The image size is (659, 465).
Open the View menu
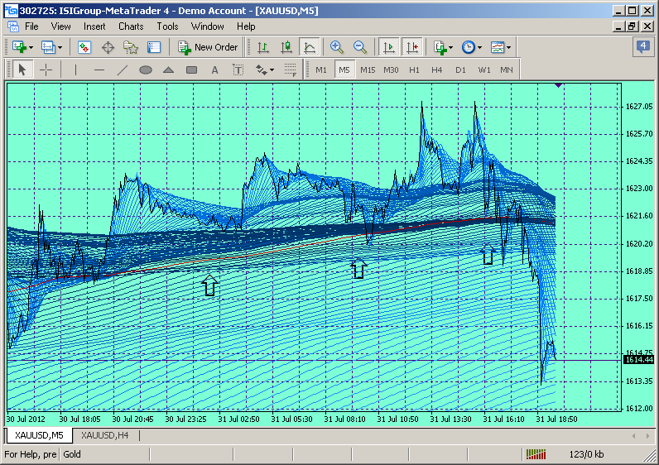61,26
